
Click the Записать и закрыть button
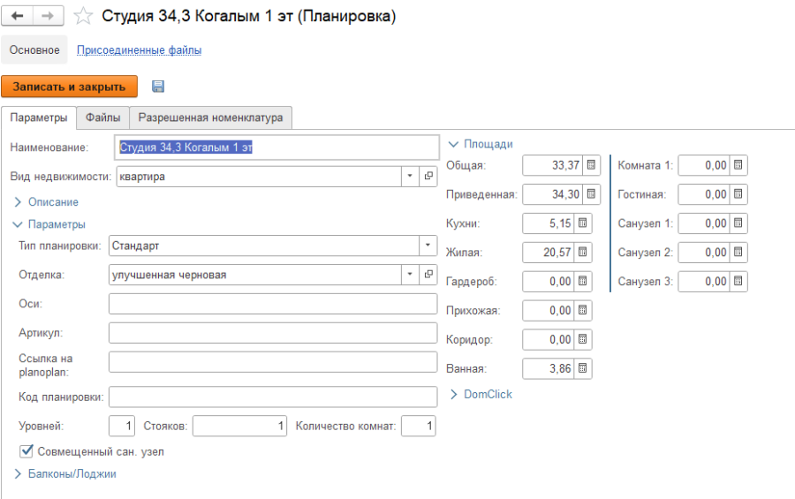(x=70, y=87)
